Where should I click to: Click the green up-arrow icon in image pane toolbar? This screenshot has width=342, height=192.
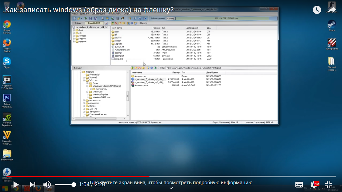pos(113,23)
